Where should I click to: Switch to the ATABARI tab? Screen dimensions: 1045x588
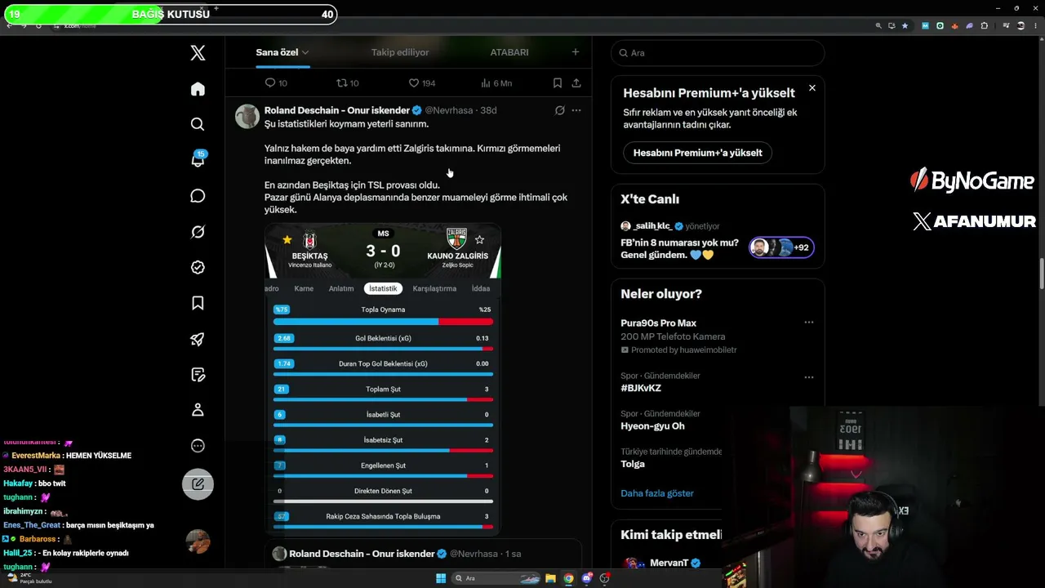click(509, 52)
